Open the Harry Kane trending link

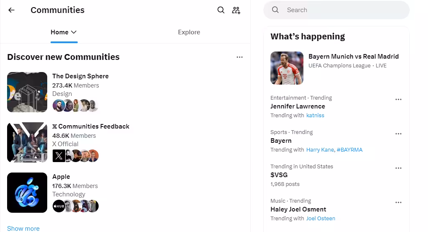click(x=320, y=150)
